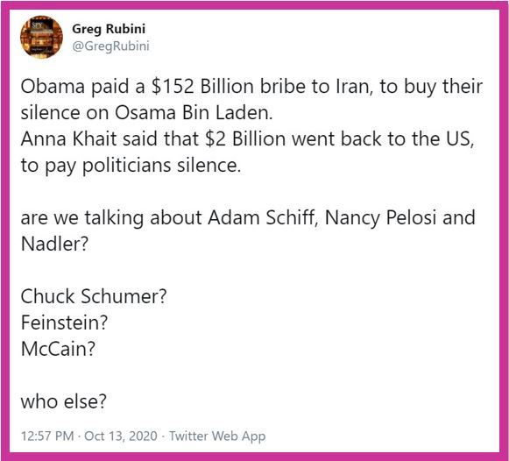Click the Nadler? line

[x=54, y=244]
